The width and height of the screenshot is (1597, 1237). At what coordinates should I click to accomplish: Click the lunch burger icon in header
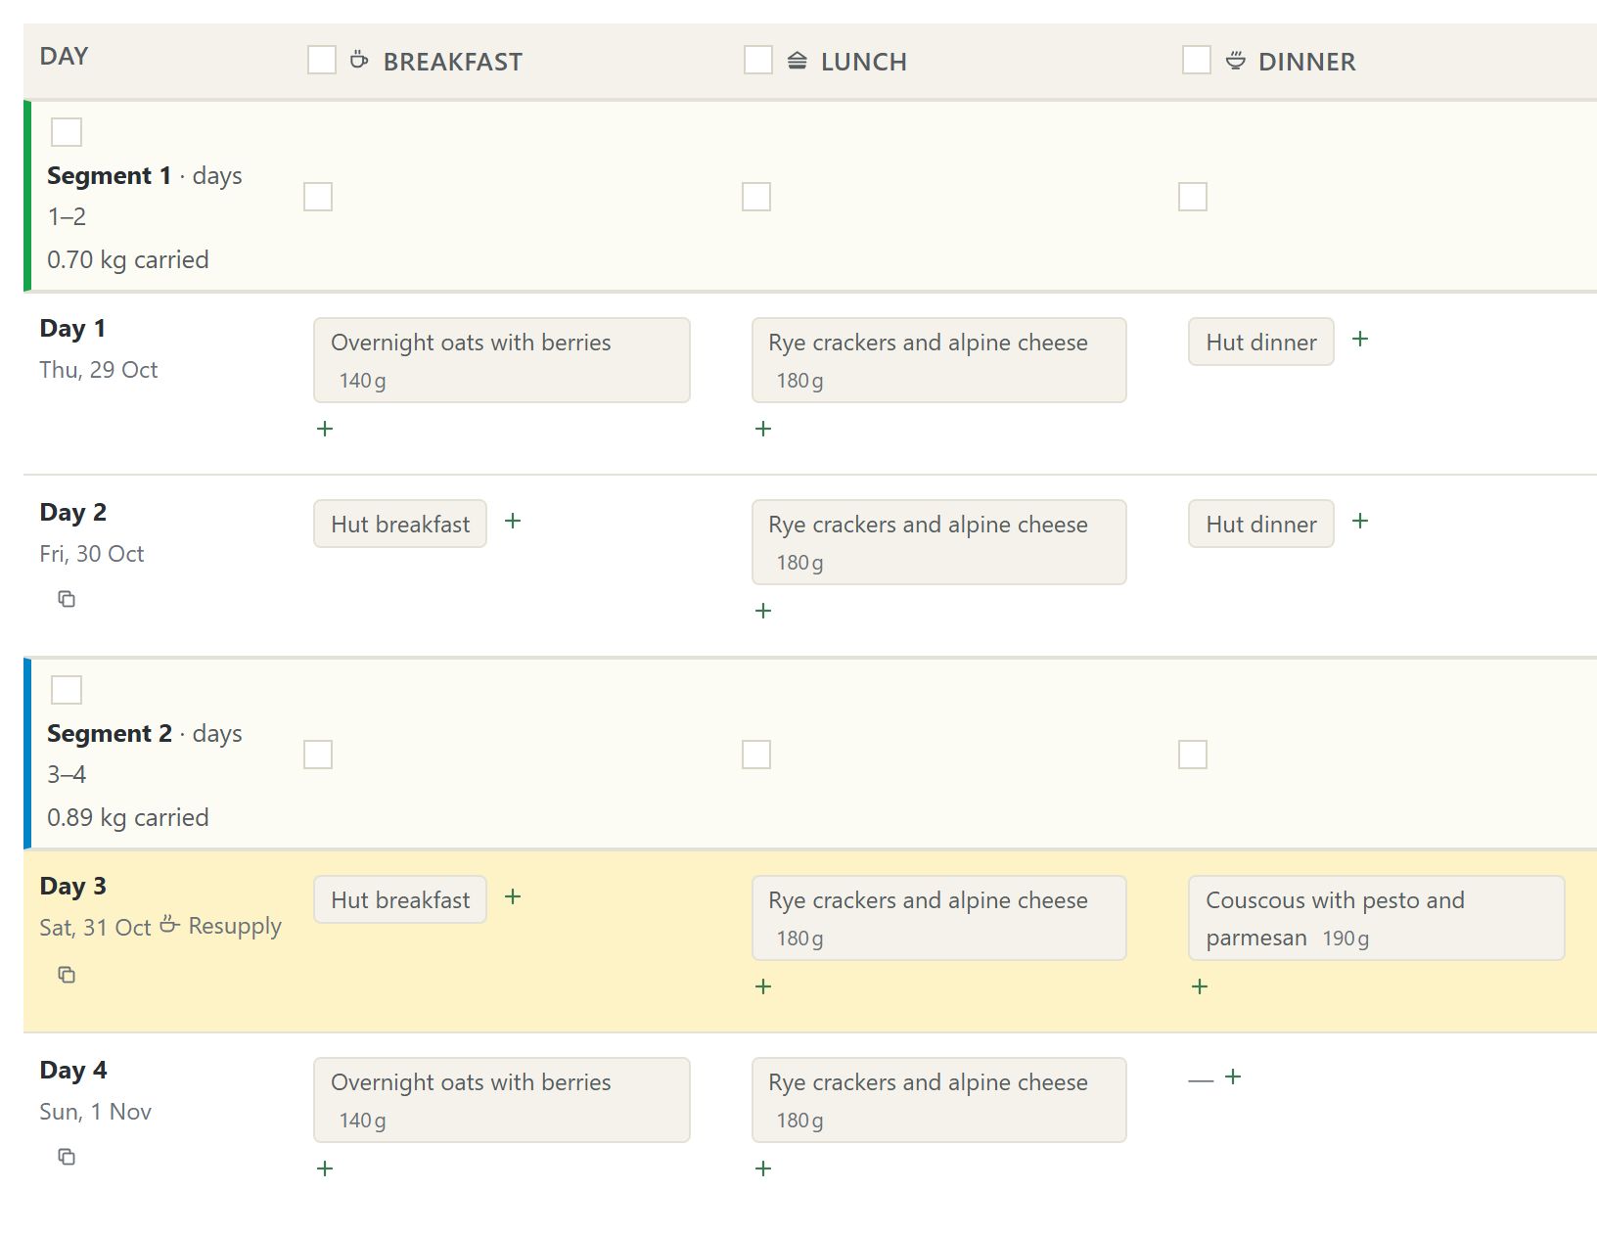tap(798, 61)
